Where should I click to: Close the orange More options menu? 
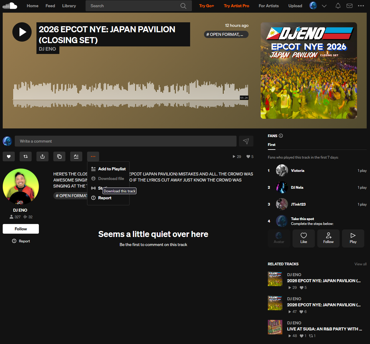[x=93, y=156]
